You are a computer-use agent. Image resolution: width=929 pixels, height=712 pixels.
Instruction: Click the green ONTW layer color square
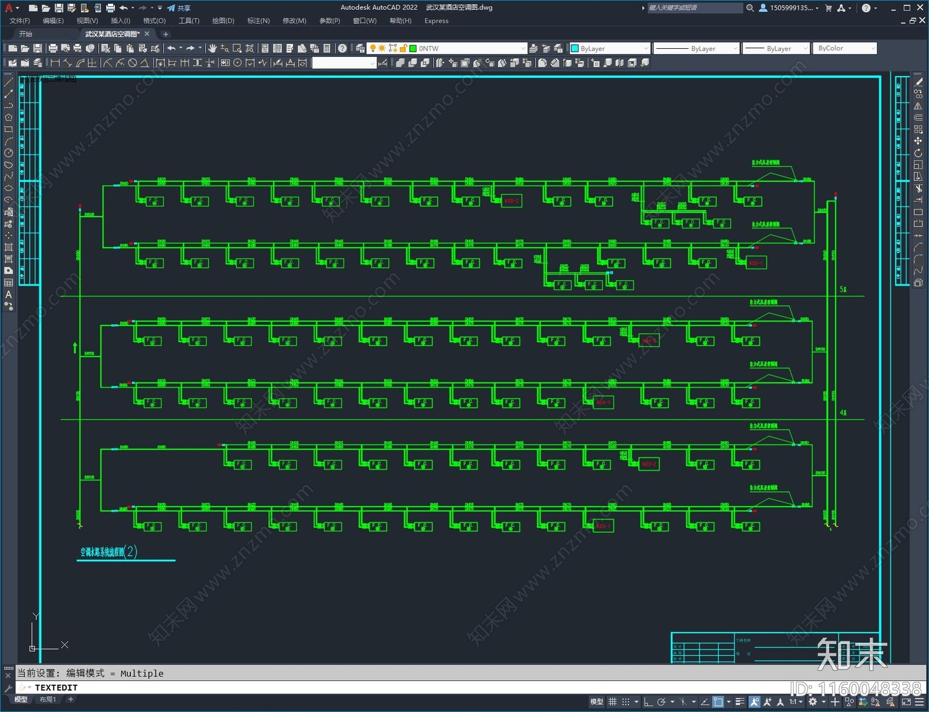[x=413, y=48]
